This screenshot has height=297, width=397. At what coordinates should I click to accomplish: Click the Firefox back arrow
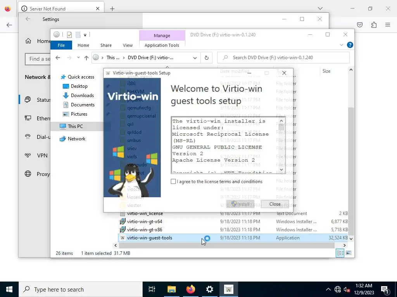pos(9,25)
